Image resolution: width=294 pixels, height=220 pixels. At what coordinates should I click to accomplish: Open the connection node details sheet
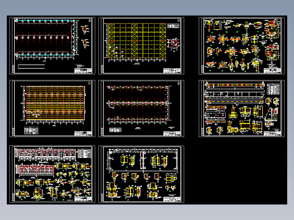242,46
